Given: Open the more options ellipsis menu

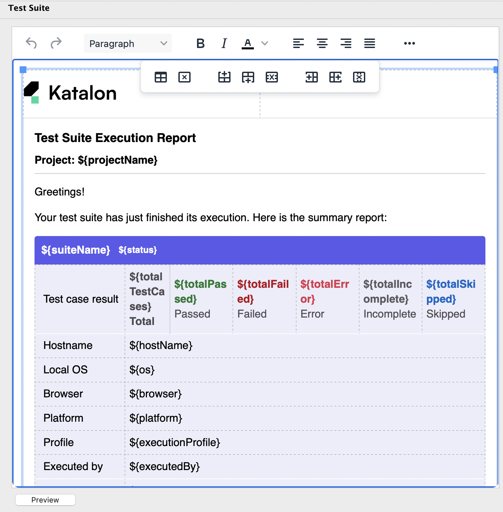Looking at the screenshot, I should [410, 43].
